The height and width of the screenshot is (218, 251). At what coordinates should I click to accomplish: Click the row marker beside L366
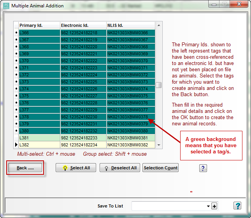[x=16, y=33]
